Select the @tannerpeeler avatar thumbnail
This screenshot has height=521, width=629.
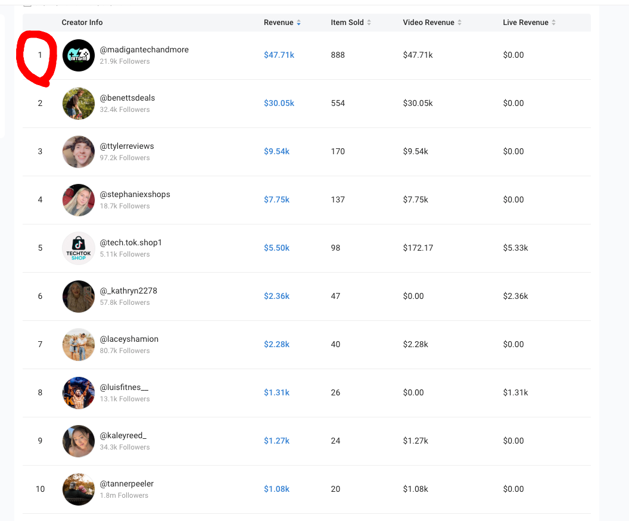(79, 489)
